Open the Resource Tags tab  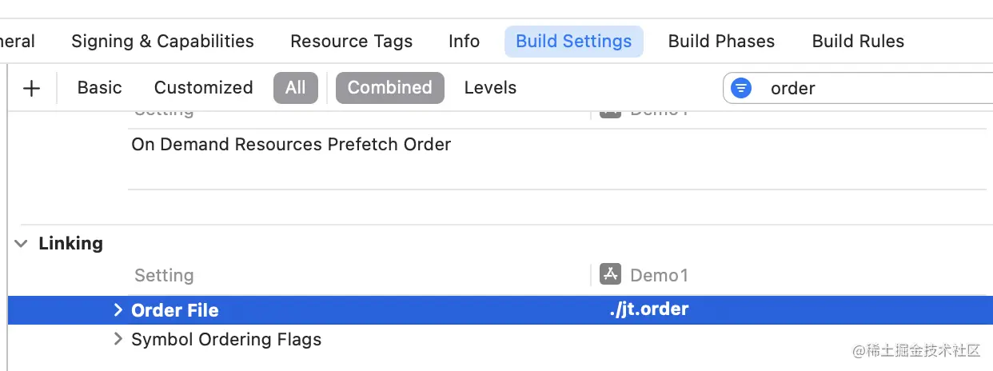pos(352,42)
